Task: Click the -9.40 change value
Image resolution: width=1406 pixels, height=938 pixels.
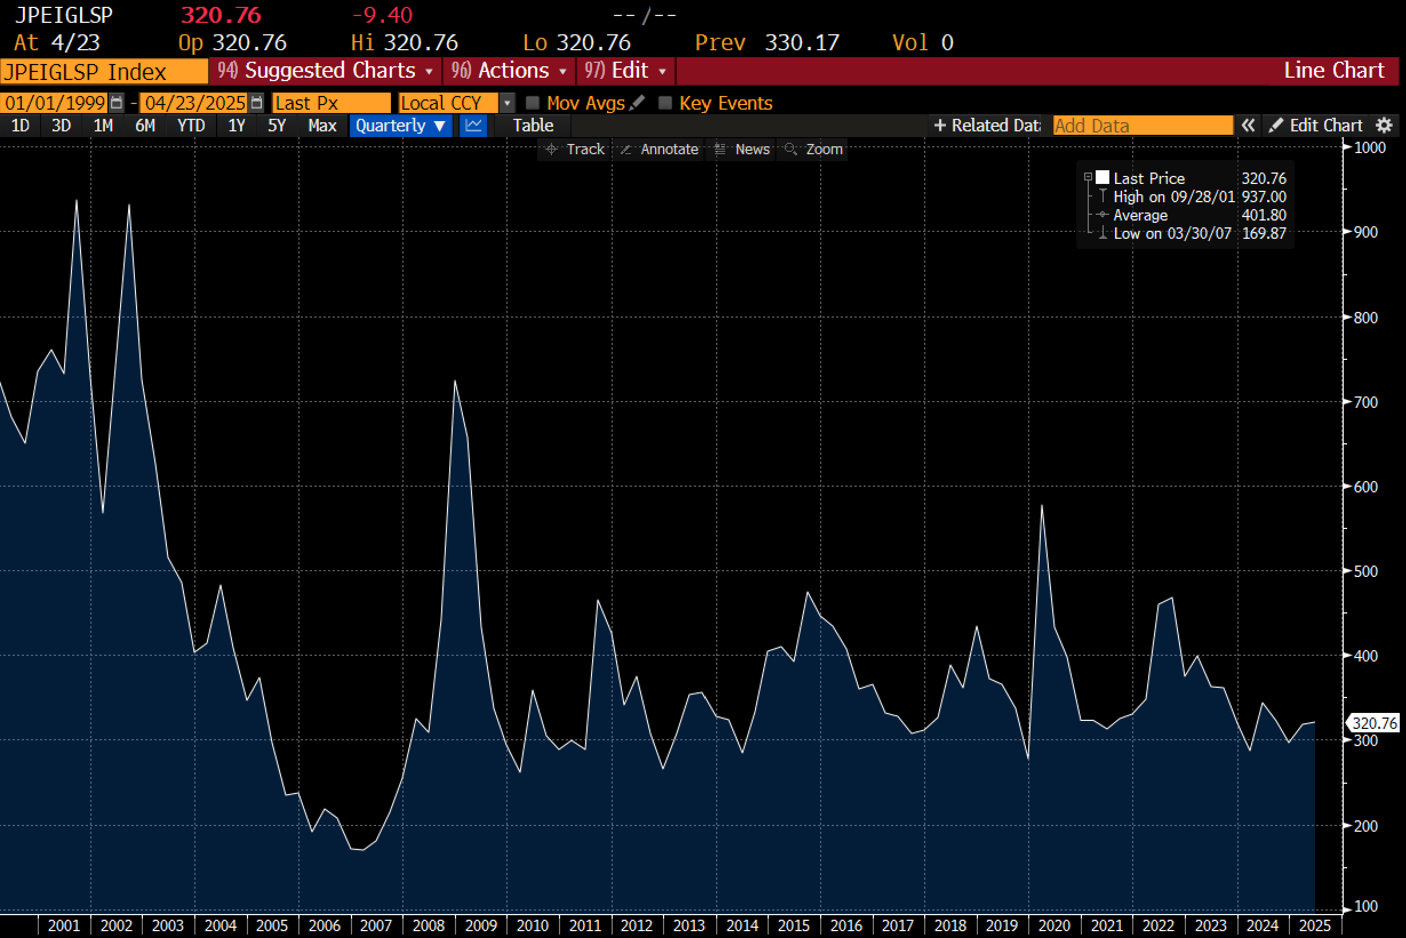Action: pos(382,15)
